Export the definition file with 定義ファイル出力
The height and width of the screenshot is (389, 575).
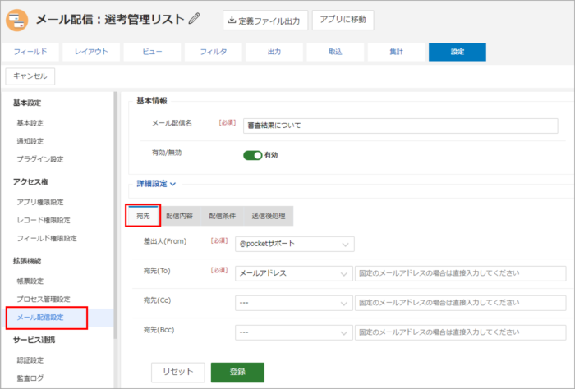265,21
